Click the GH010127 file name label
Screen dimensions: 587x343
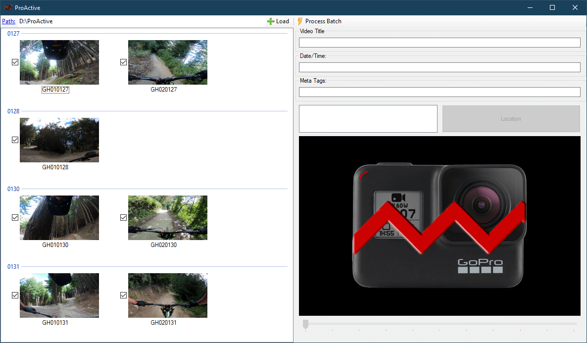[55, 90]
